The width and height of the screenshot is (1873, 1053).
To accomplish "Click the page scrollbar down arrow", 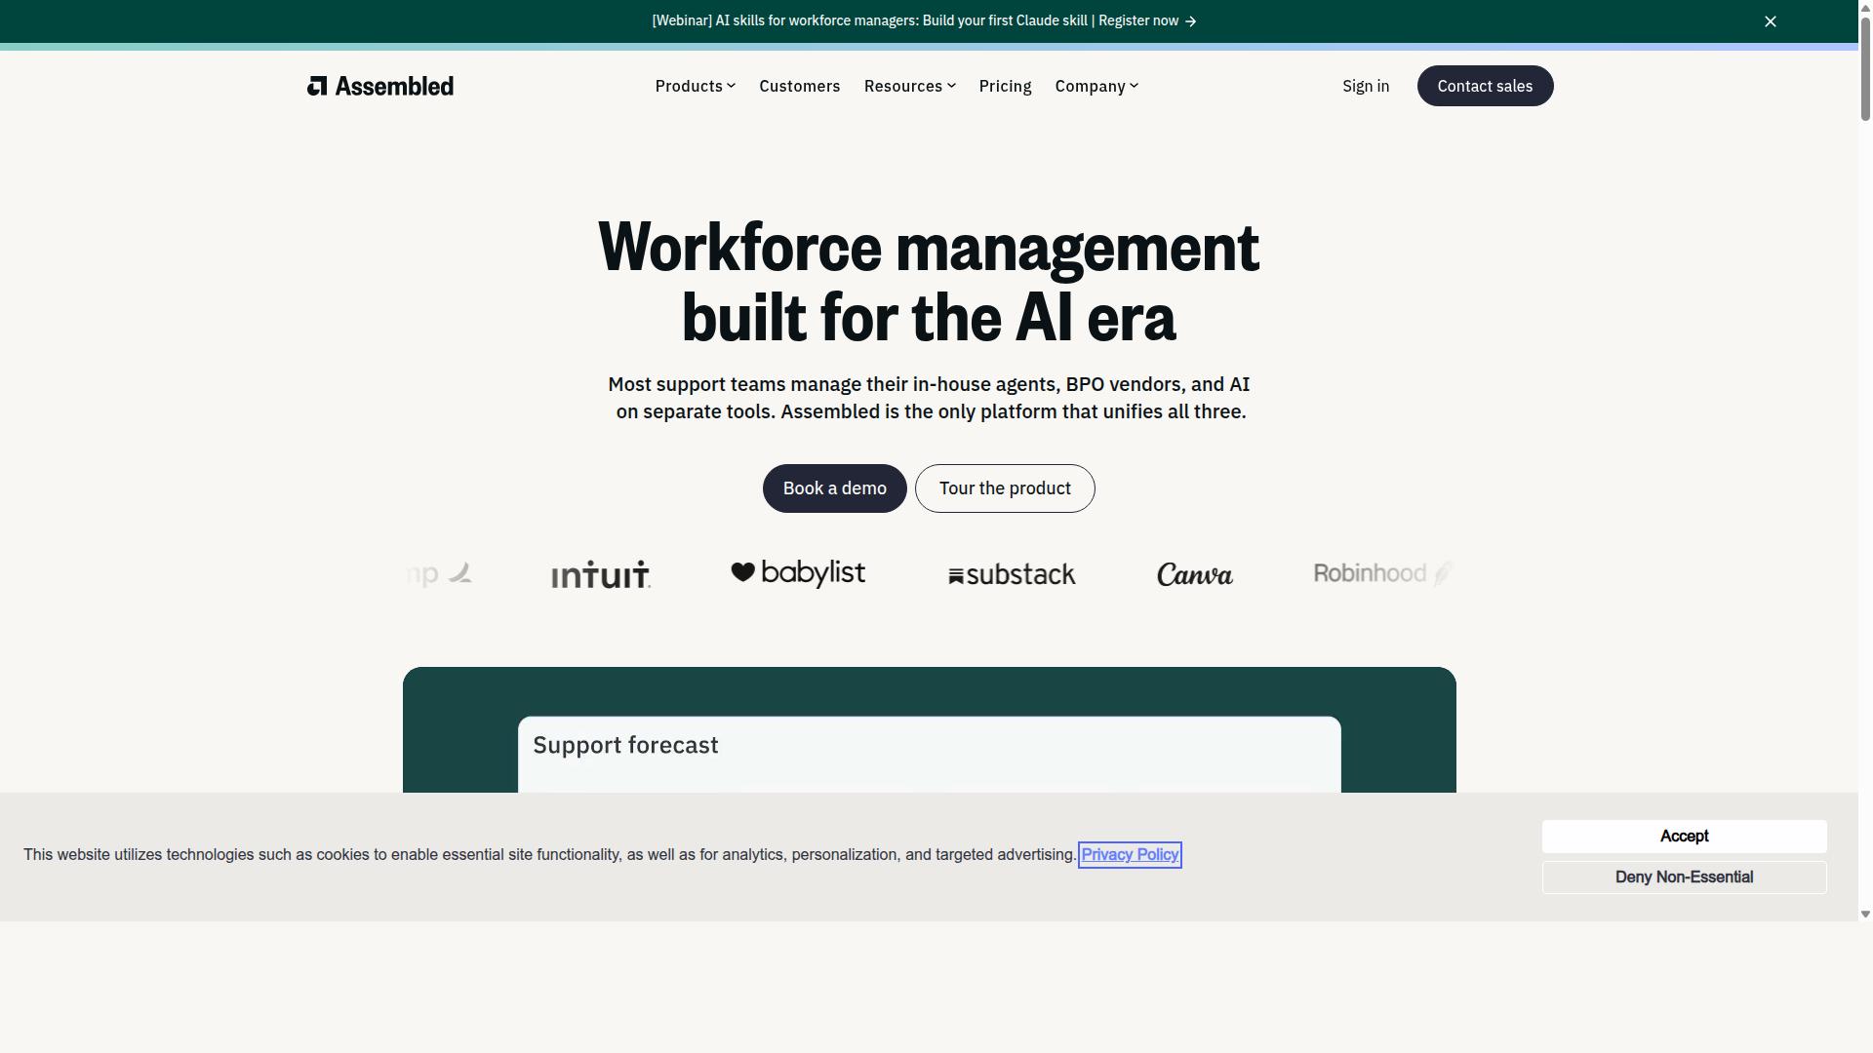I will click(1865, 914).
